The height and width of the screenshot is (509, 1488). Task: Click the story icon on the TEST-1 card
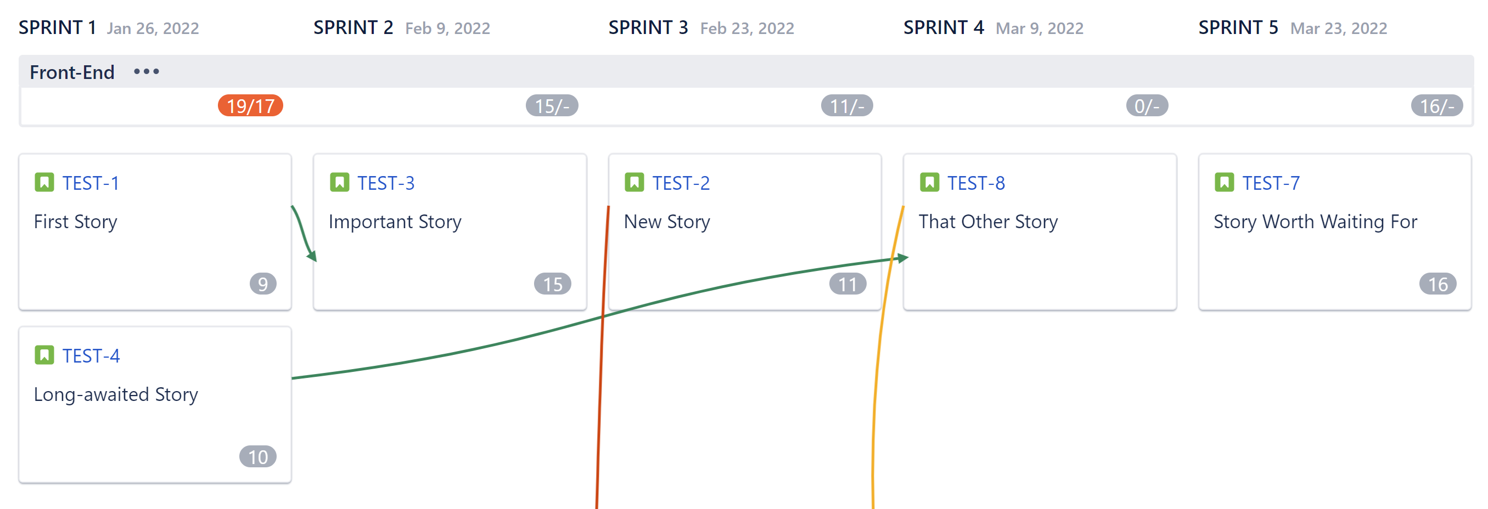(46, 182)
